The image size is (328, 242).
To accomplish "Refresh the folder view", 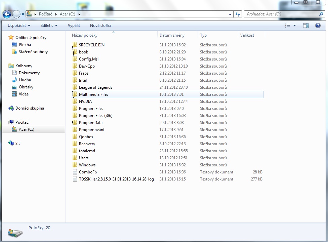I will [x=237, y=14].
